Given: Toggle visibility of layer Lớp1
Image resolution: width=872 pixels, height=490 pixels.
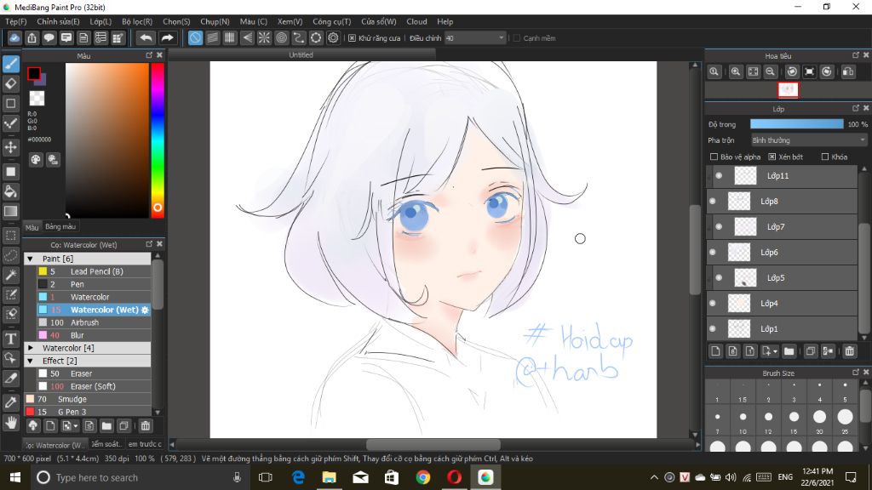Looking at the screenshot, I should (713, 329).
